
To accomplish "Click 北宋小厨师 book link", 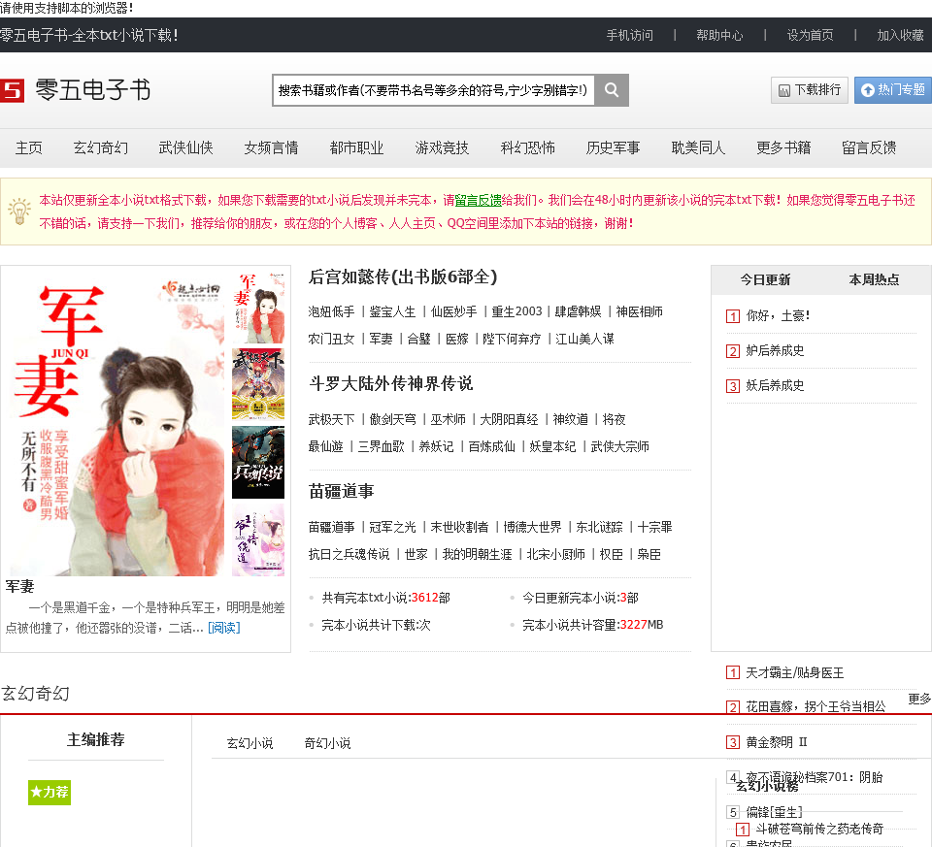I will point(555,554).
